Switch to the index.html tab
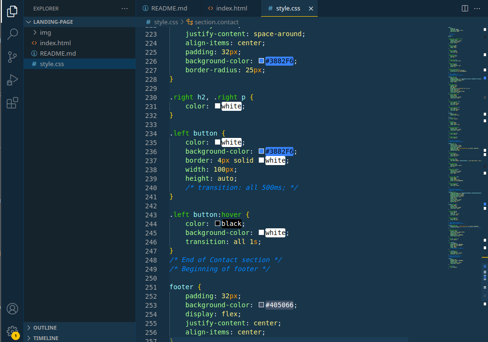Image resolution: width=488 pixels, height=342 pixels. 227,9
